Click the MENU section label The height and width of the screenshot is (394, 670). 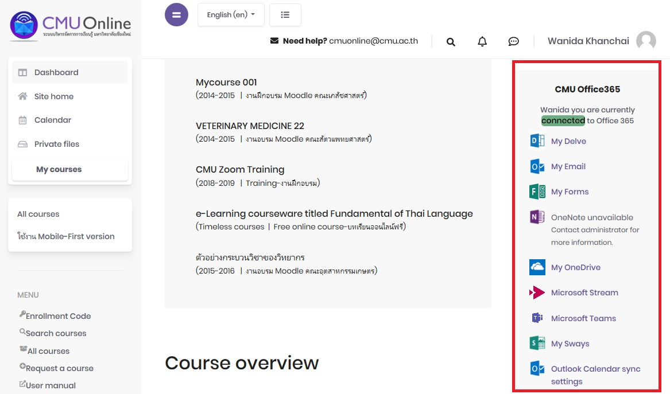[28, 295]
